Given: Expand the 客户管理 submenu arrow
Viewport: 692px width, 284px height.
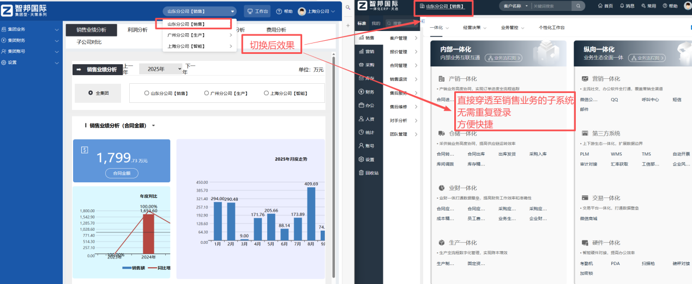Looking at the screenshot, I should [417, 39].
